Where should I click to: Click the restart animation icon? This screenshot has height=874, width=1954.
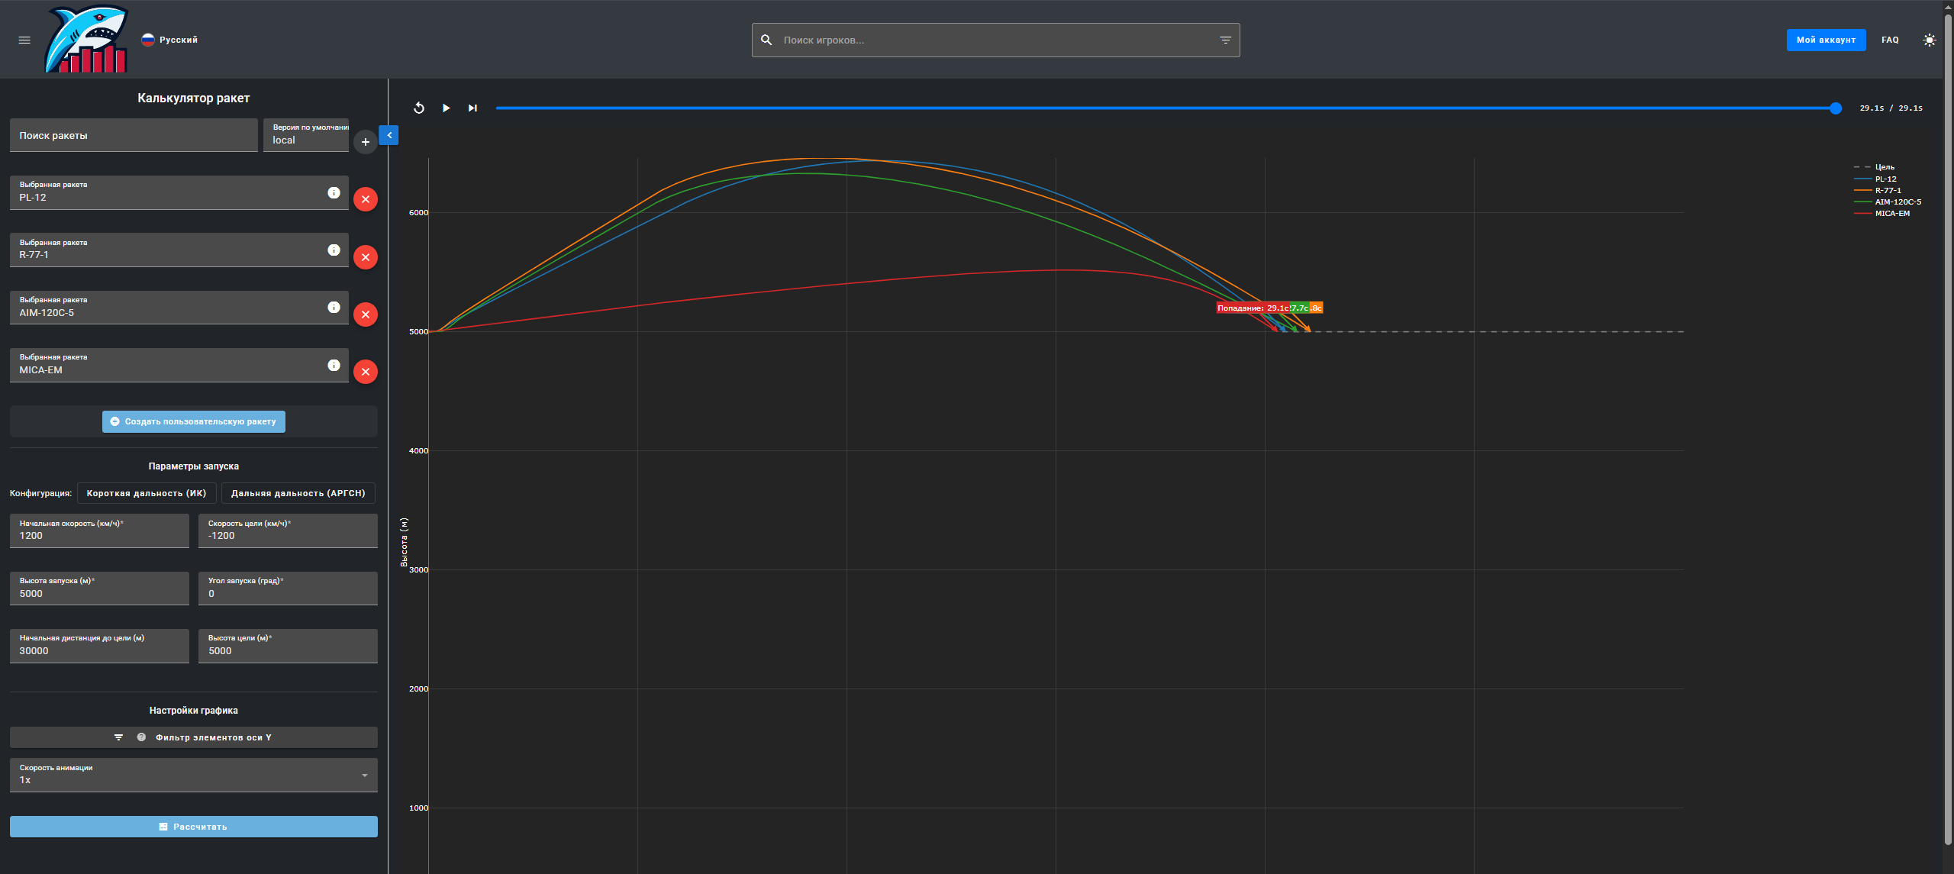pos(419,108)
